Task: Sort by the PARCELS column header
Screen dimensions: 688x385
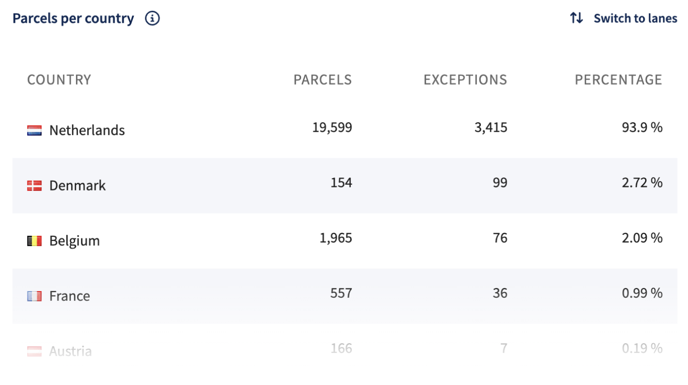Action: click(x=323, y=80)
